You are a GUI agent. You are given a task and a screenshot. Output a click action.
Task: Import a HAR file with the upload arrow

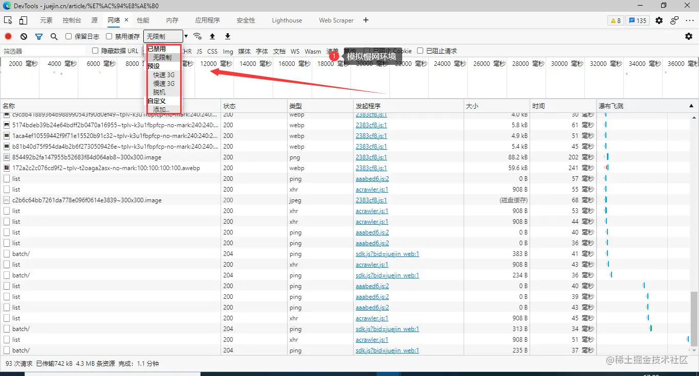(212, 36)
